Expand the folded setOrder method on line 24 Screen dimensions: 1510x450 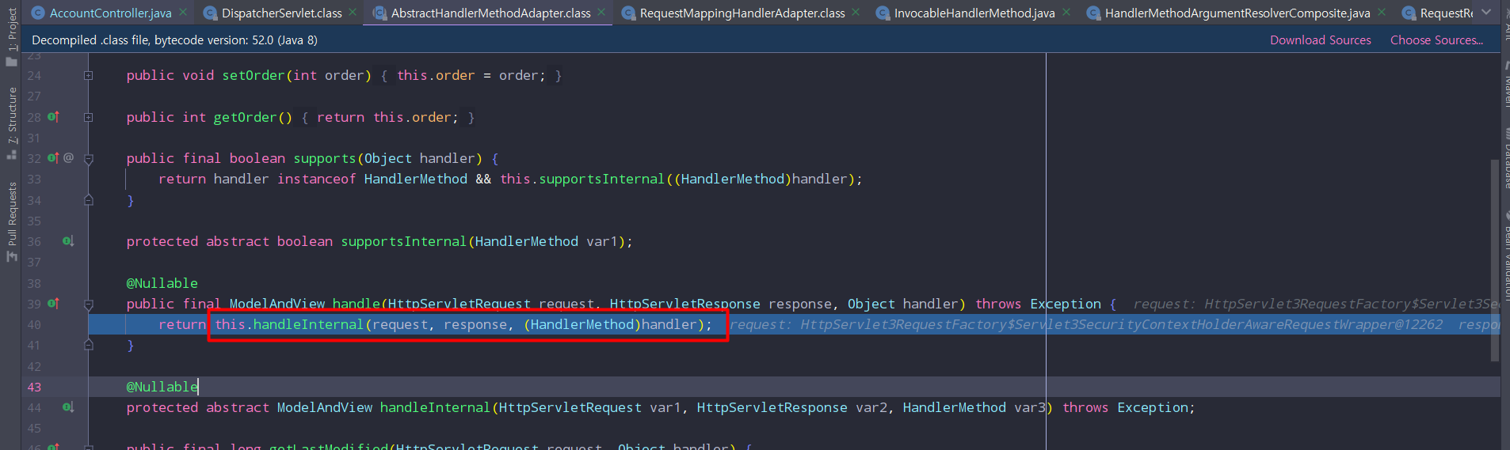tap(89, 75)
